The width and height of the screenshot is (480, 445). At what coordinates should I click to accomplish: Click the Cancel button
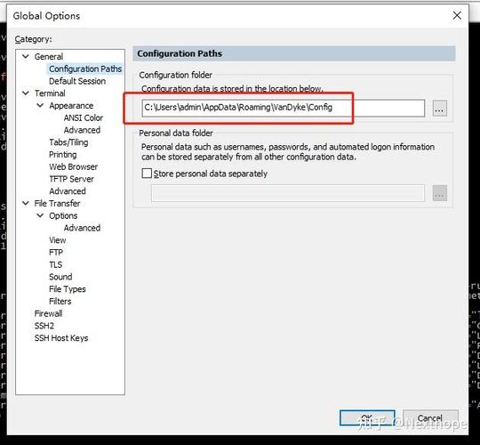[430, 418]
